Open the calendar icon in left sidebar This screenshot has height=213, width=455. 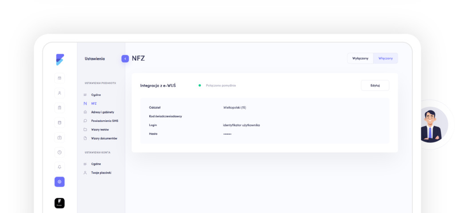point(60,122)
